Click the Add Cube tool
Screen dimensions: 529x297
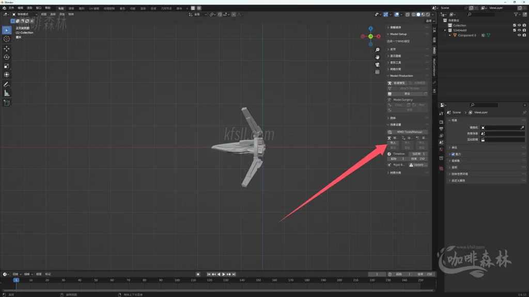coord(7,103)
